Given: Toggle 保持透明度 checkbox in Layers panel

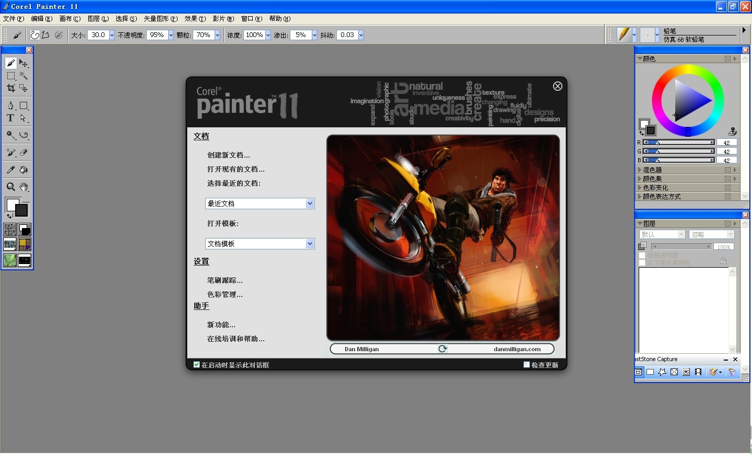Looking at the screenshot, I should [x=642, y=255].
